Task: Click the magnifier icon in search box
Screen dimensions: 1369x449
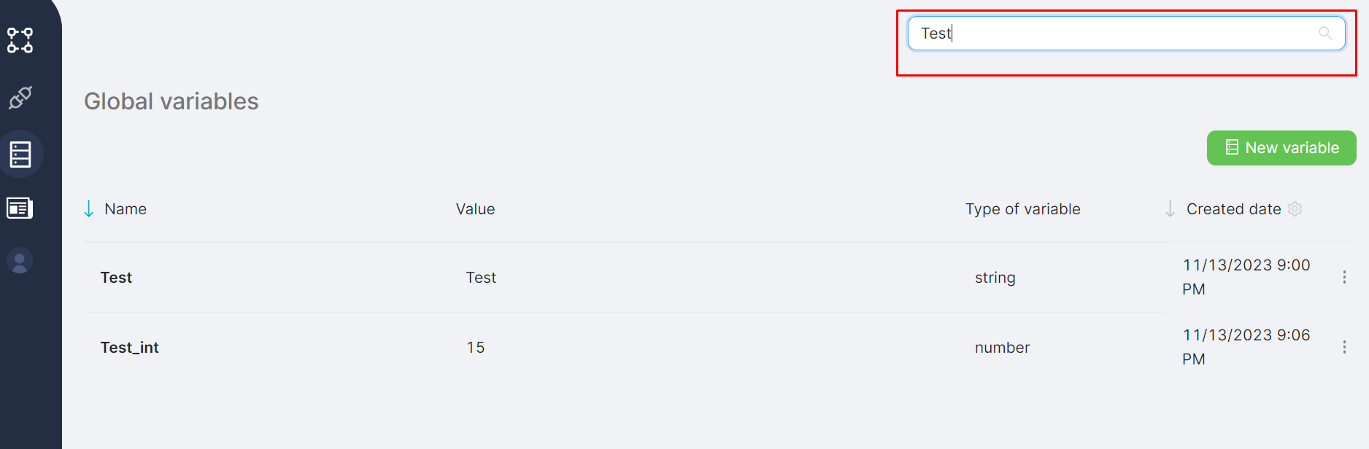Action: (1325, 34)
